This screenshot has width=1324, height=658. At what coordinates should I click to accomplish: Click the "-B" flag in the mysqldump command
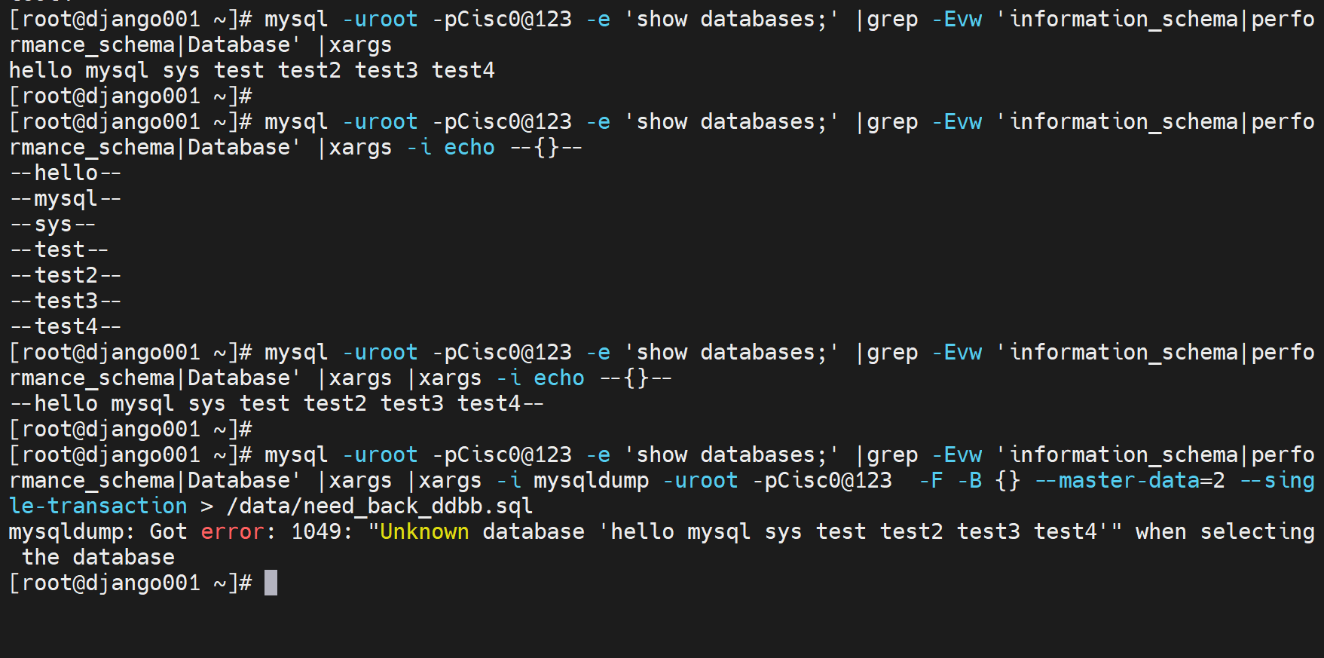969,481
